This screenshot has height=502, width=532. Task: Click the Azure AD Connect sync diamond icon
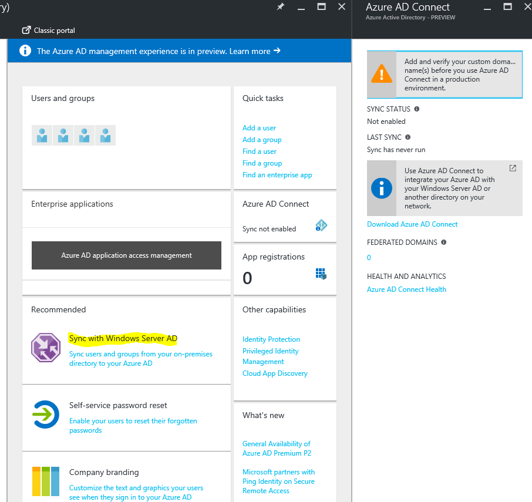click(x=321, y=225)
